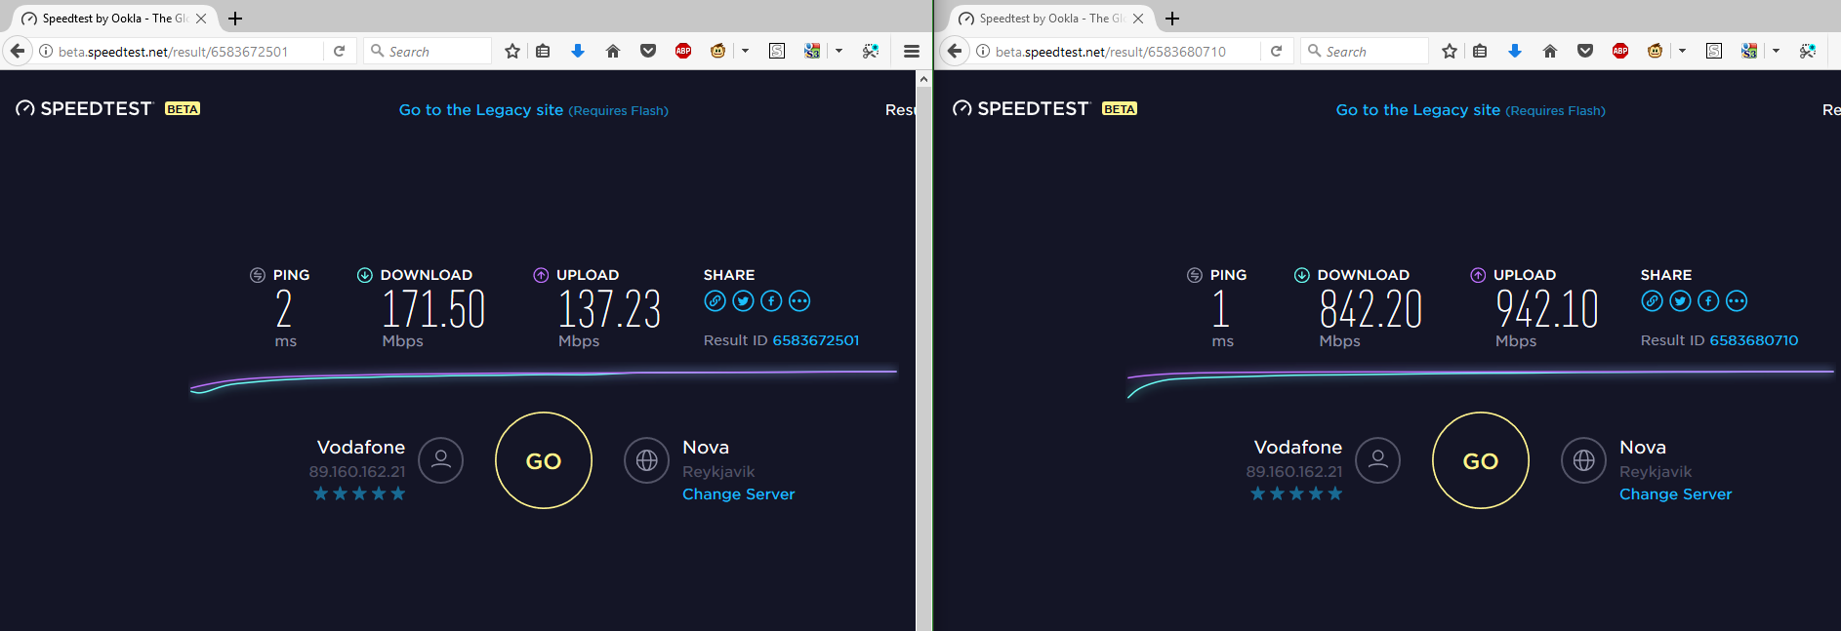Screen dimensions: 1841x631
Task: Click the S3 Google Translator icon in left window
Action: click(812, 51)
